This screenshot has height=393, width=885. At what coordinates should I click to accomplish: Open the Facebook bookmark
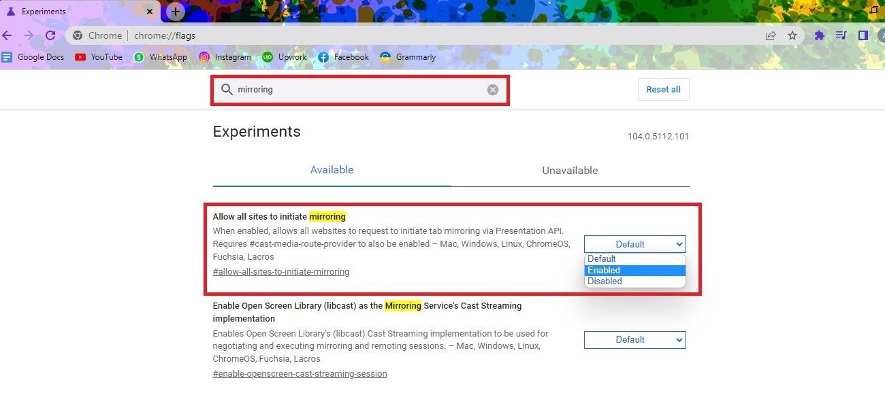343,57
